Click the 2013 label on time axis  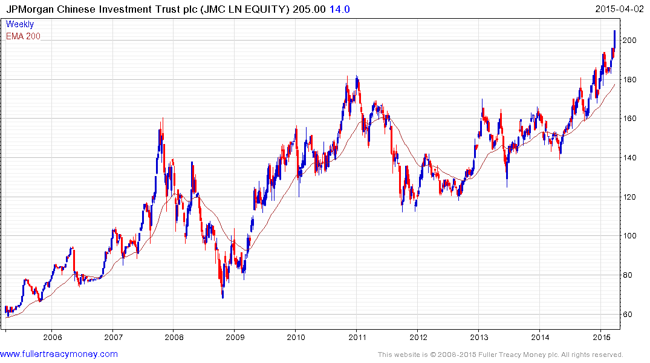pyautogui.click(x=479, y=337)
